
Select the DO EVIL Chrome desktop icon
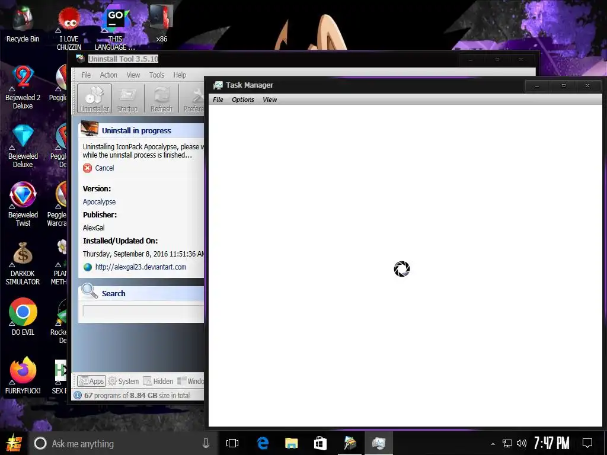coord(23,317)
